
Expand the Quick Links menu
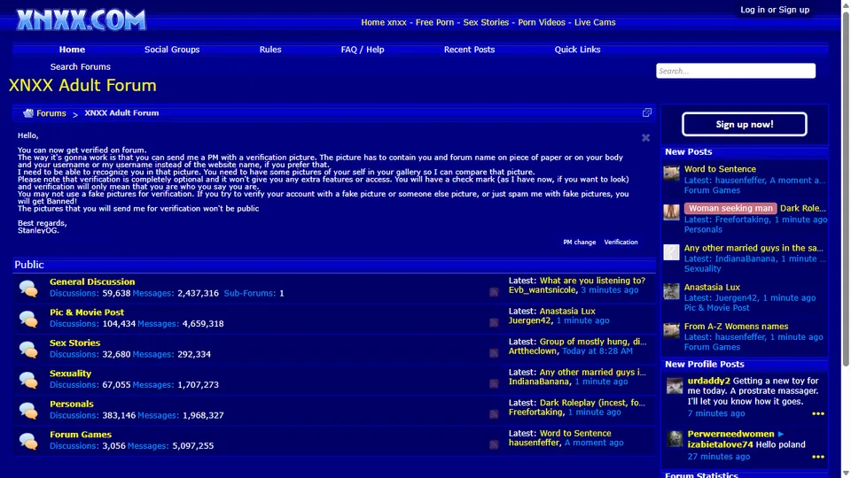(577, 50)
